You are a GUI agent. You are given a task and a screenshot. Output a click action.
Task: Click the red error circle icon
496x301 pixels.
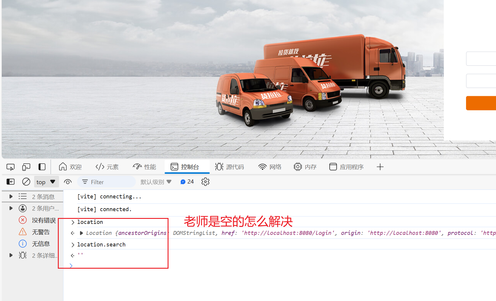click(x=23, y=220)
